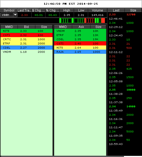Click the +0.43 percent change value
142x157 pixels.
52,15
